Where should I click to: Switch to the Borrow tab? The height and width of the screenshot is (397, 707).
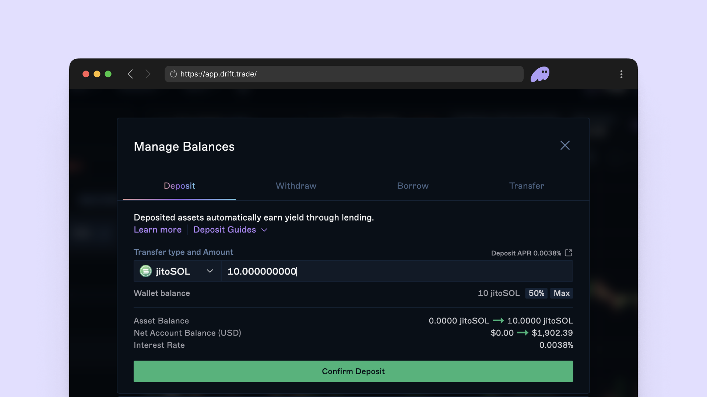pyautogui.click(x=413, y=186)
